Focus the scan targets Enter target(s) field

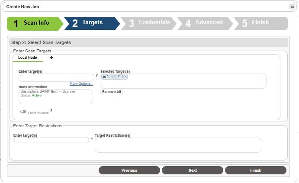pos(56,78)
